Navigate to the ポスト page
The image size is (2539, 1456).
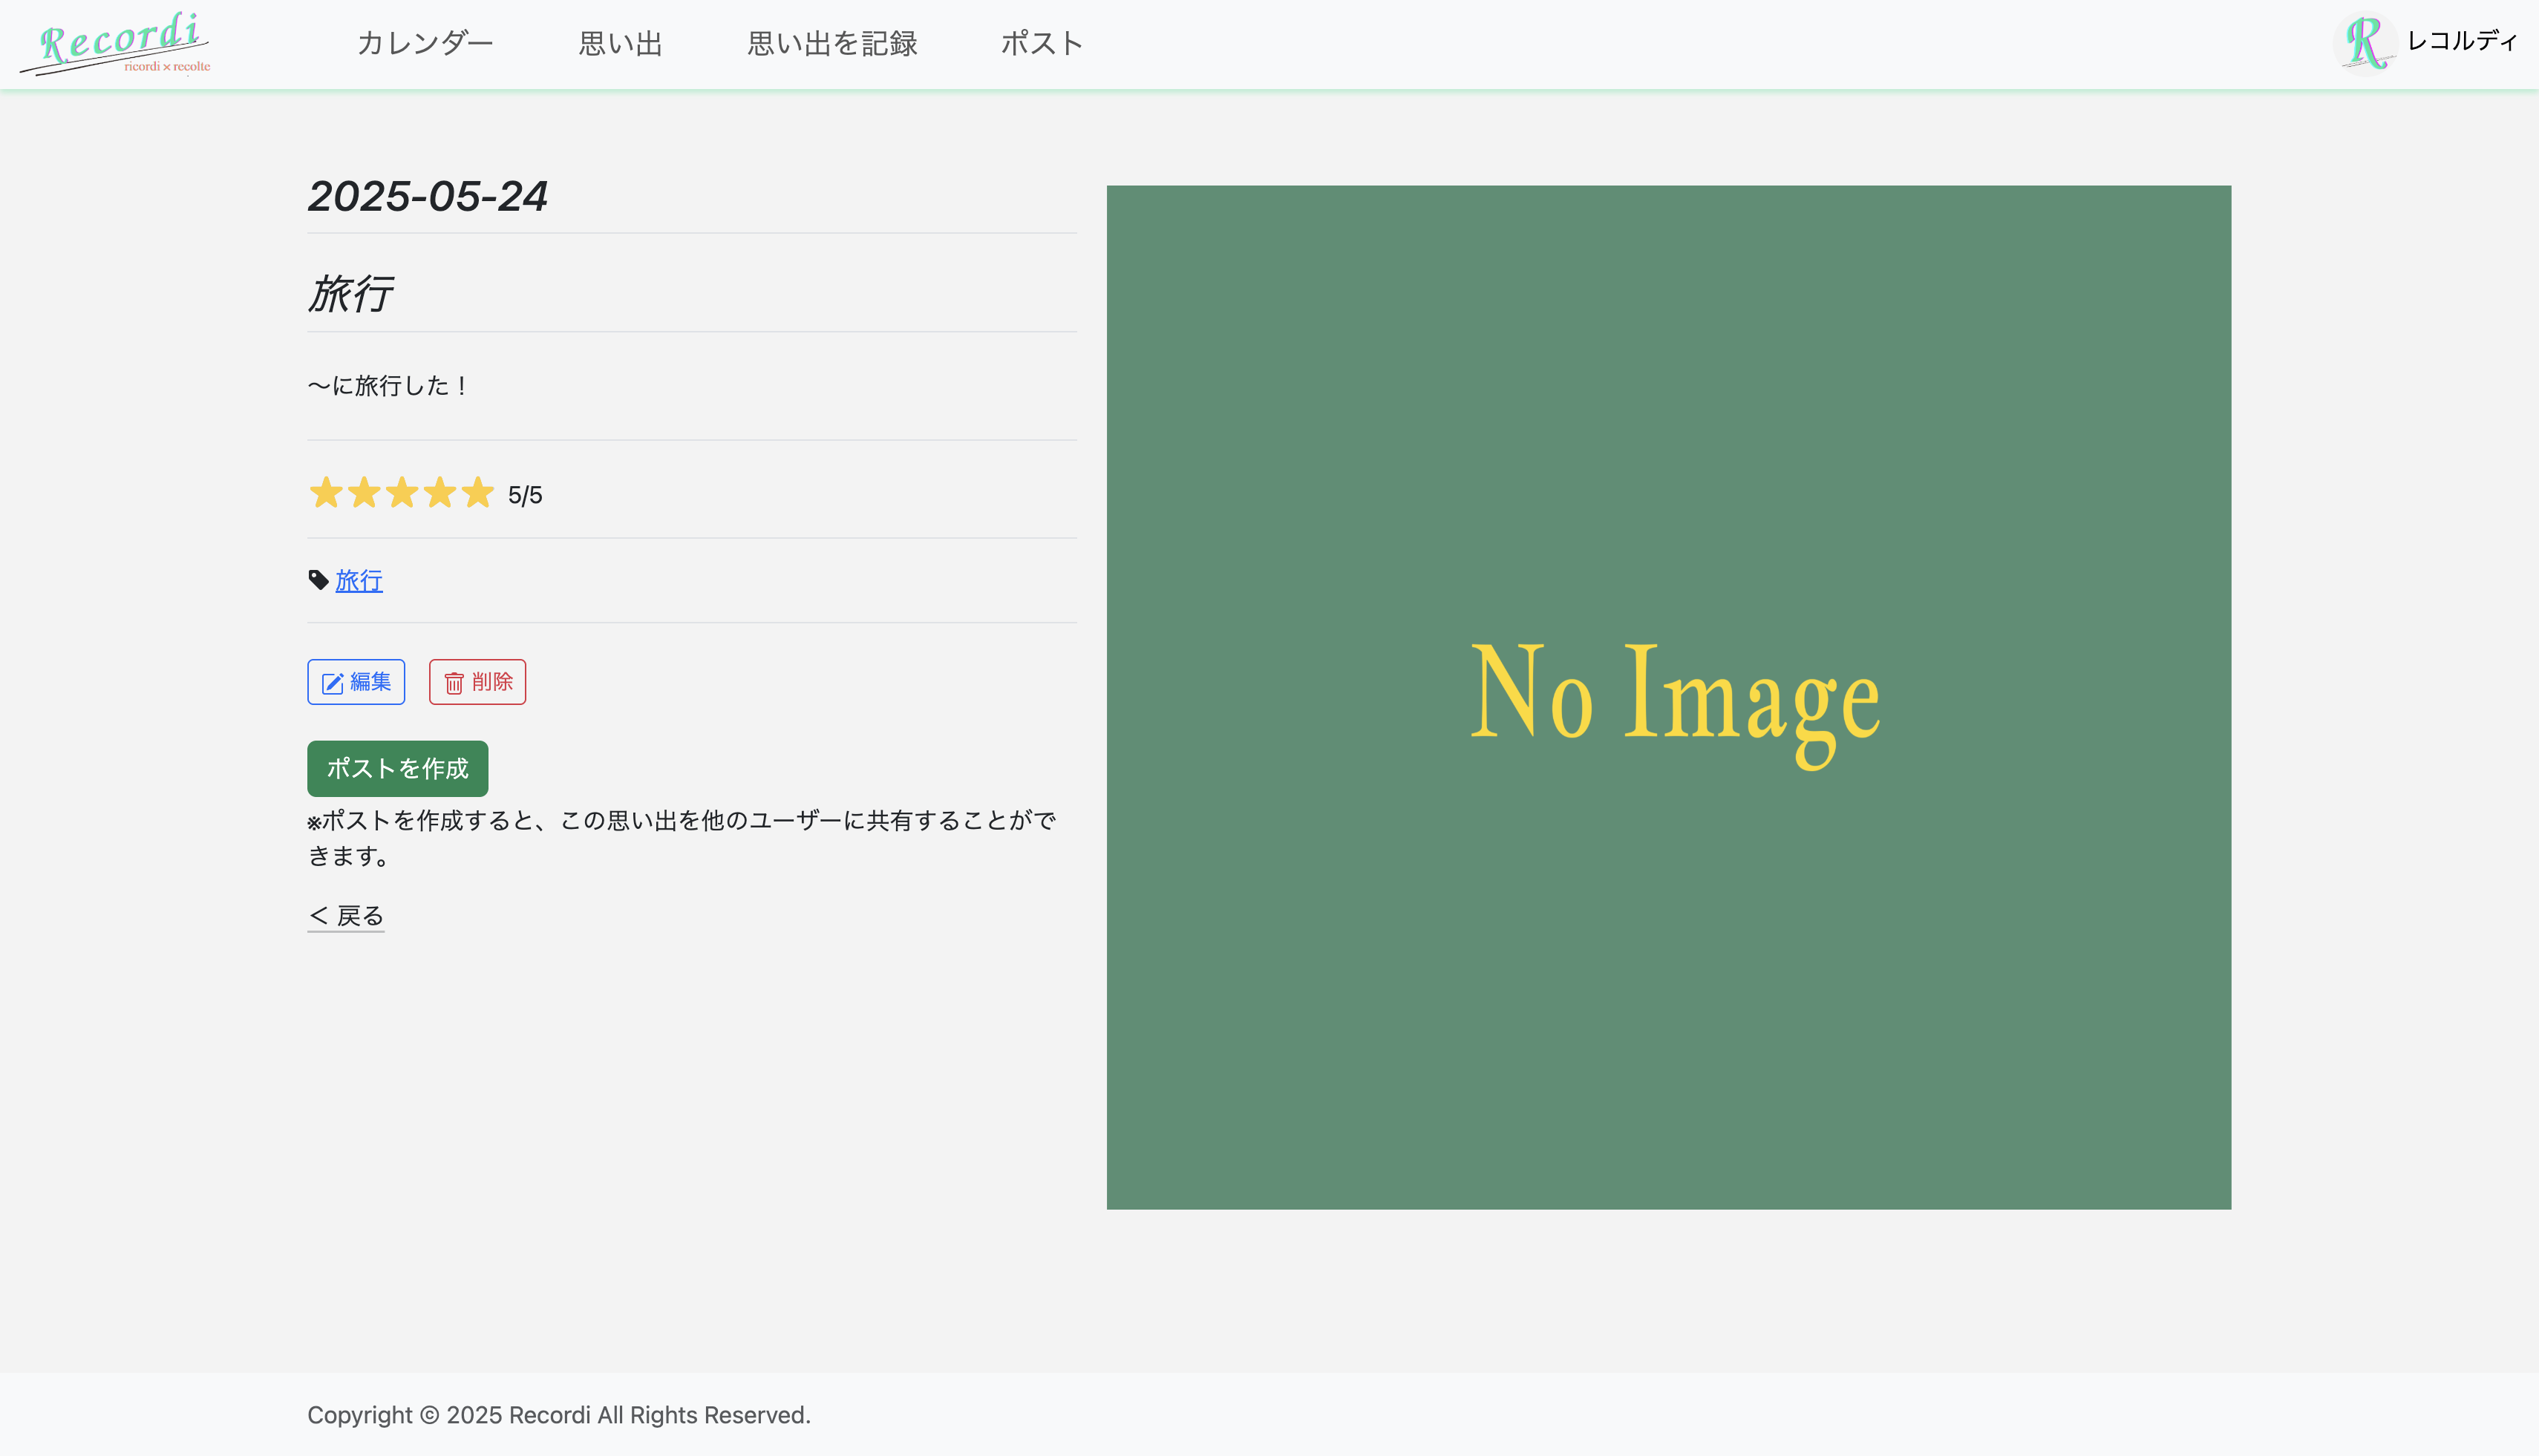pyautogui.click(x=1042, y=44)
